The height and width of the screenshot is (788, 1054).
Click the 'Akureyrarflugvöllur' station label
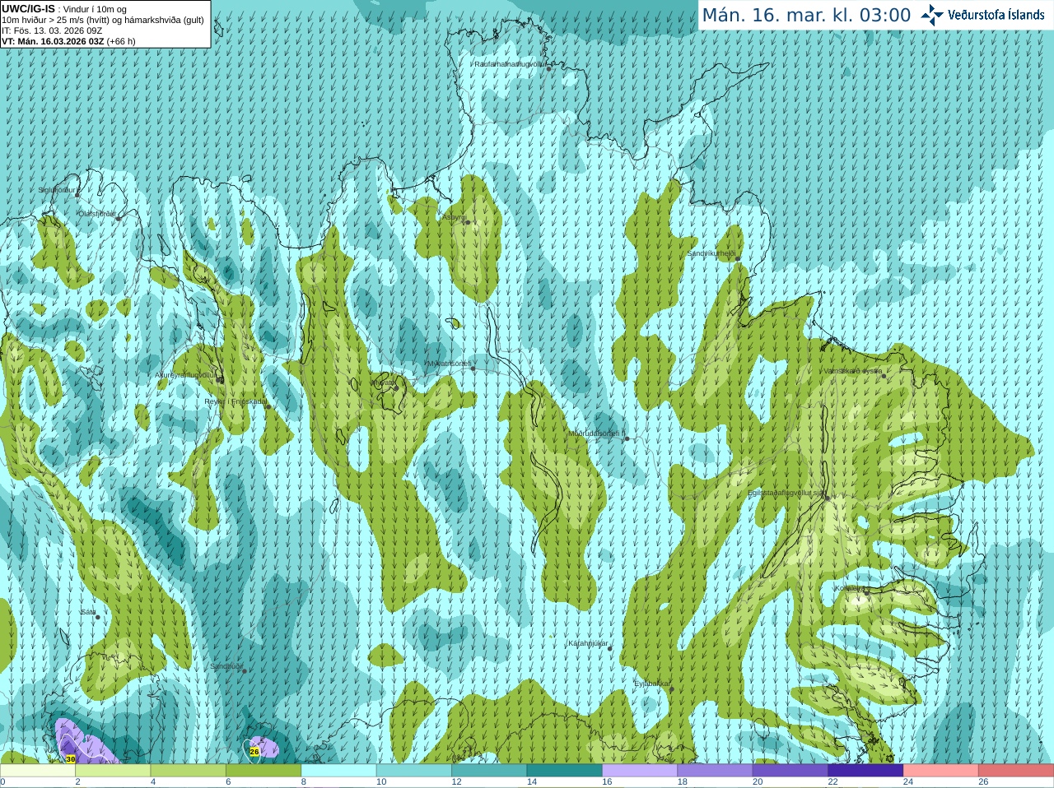point(186,375)
